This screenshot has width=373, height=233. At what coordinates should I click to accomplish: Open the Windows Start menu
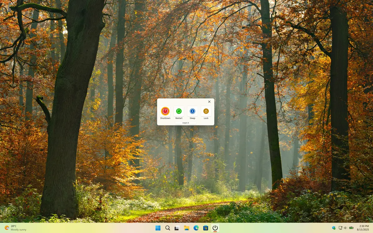(158, 228)
